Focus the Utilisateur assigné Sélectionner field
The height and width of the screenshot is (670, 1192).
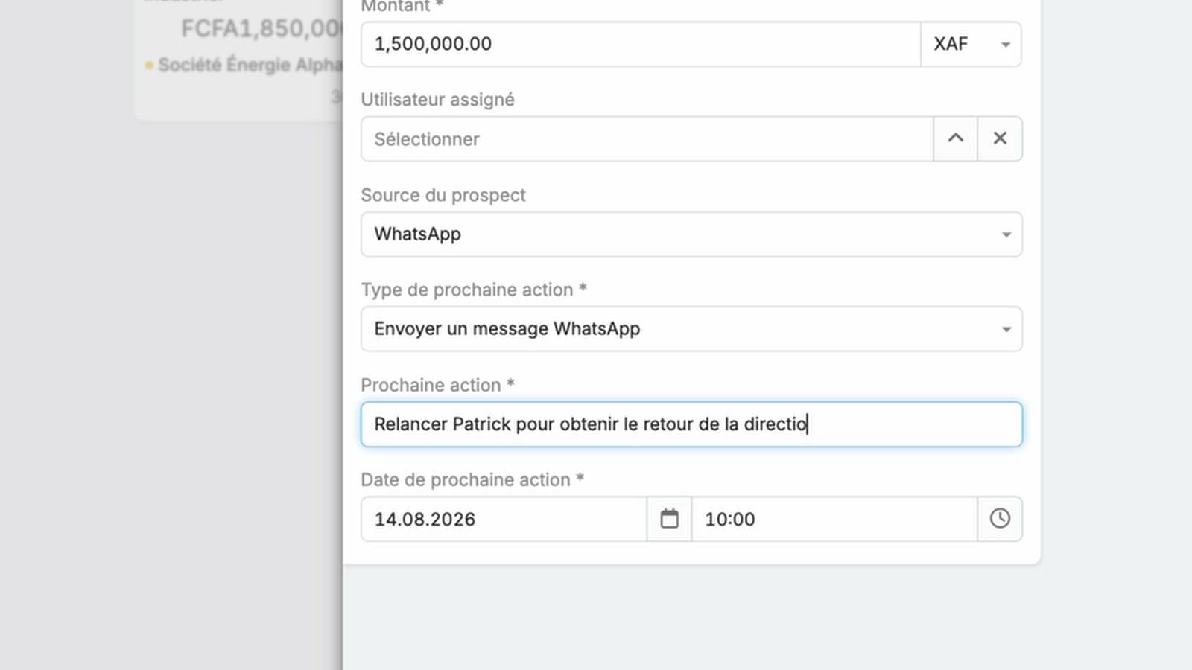pyautogui.click(x=647, y=138)
